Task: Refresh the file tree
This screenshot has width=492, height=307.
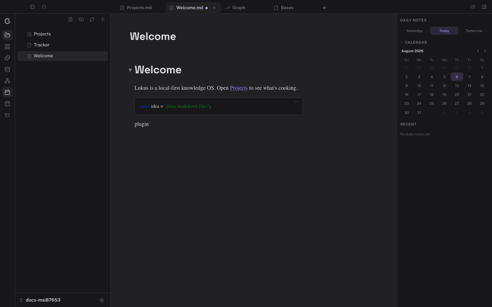Action: click(x=92, y=19)
